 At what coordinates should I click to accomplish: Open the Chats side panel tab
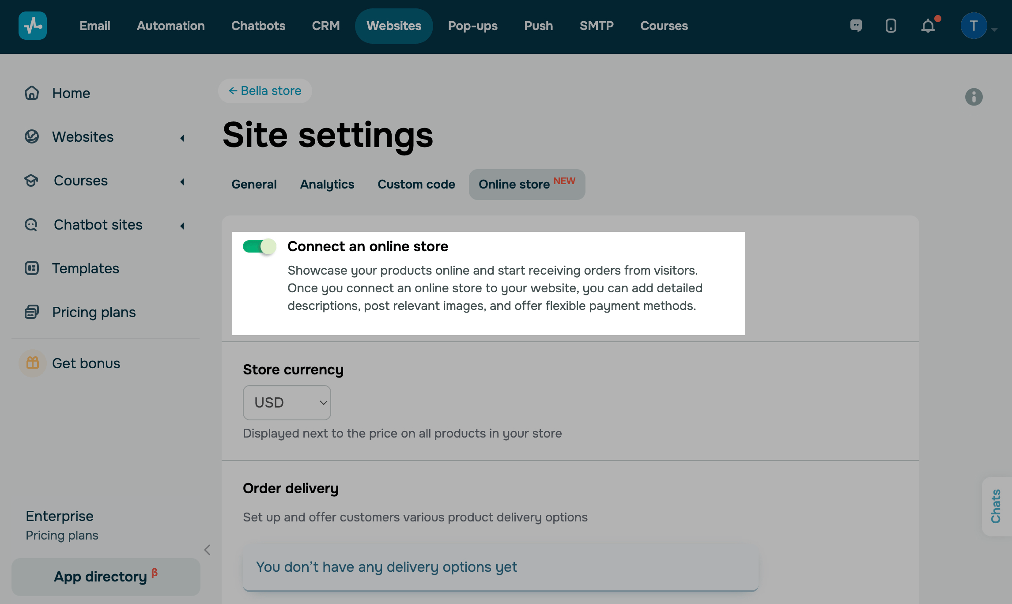click(996, 506)
